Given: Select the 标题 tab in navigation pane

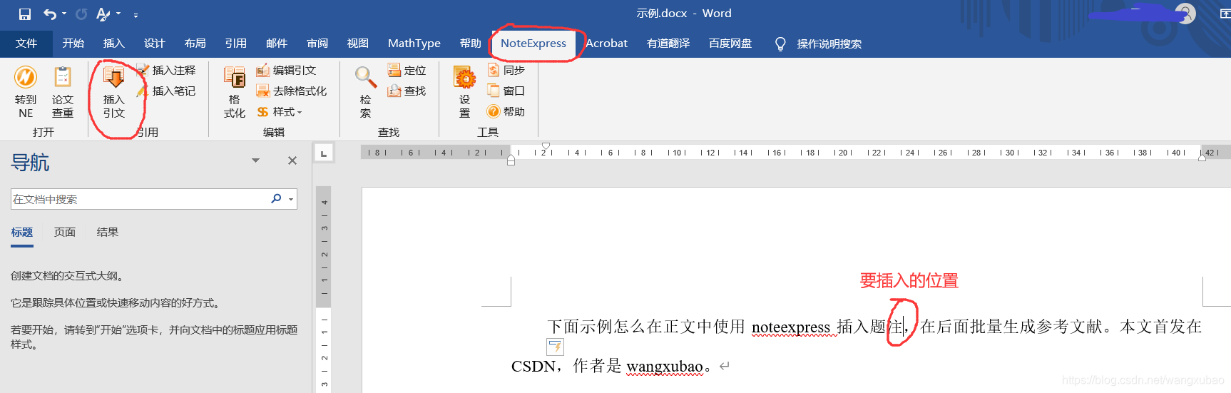Looking at the screenshot, I should click(x=22, y=232).
